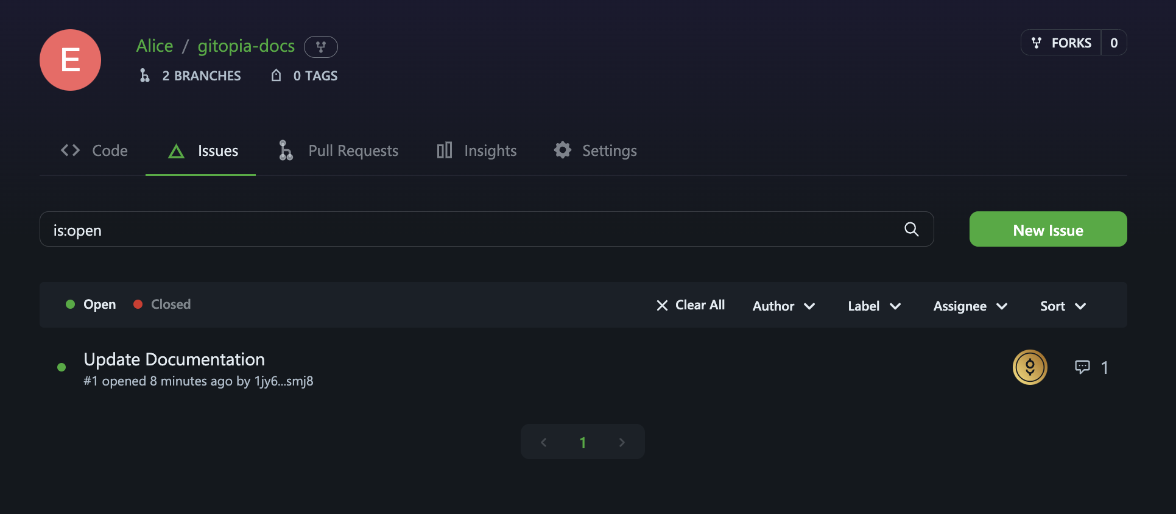Expand the Assignee filter dropdown

point(971,306)
